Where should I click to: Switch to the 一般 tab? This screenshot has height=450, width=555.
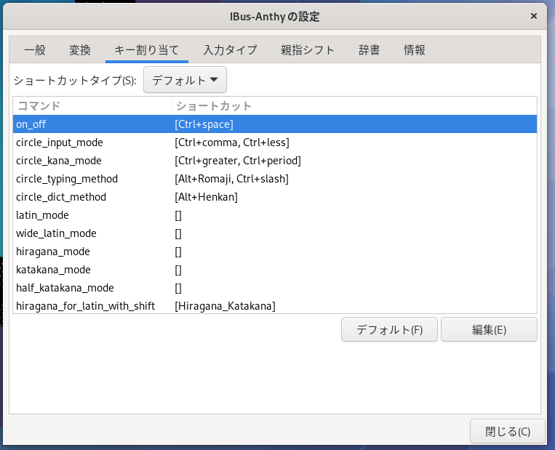click(x=35, y=50)
